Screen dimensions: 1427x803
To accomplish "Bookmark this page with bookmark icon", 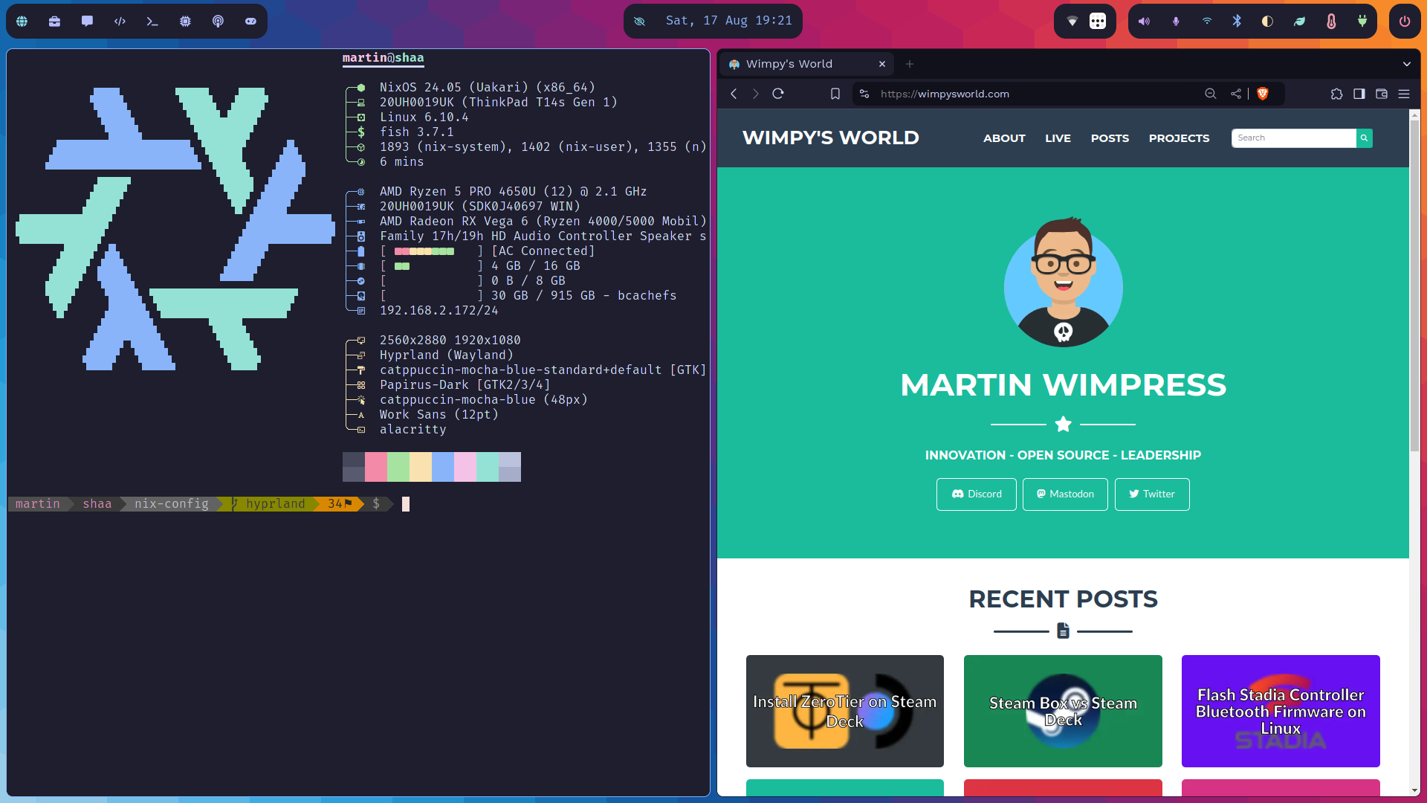I will 835,94.
